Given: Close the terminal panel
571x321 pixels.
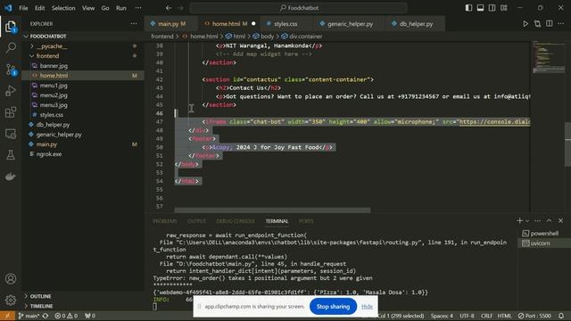Looking at the screenshot, I should point(561,220).
